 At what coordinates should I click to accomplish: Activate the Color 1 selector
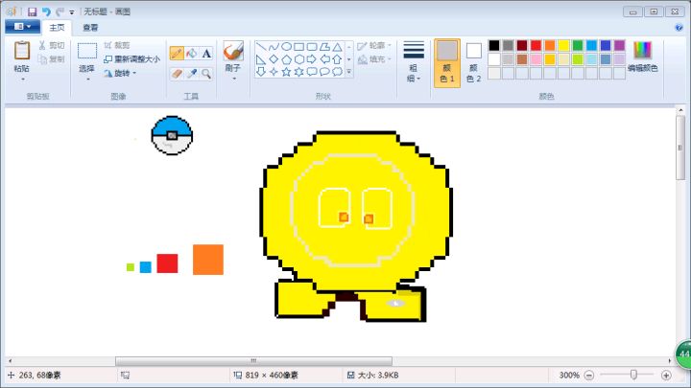tap(447, 62)
